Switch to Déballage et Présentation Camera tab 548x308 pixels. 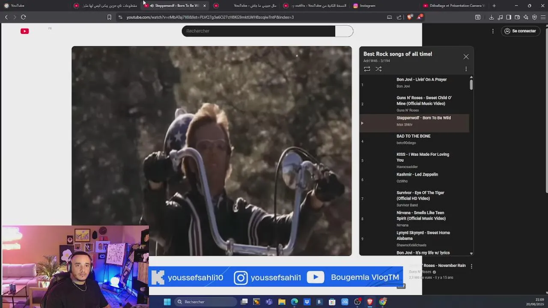(454, 6)
